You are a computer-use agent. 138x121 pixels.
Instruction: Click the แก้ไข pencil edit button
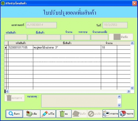tap(48, 114)
